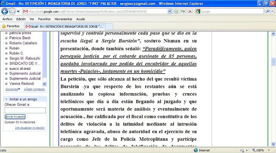Click the Ofrecer Gmail a input field
Screen dimensions: 276x153
(x=25, y=110)
